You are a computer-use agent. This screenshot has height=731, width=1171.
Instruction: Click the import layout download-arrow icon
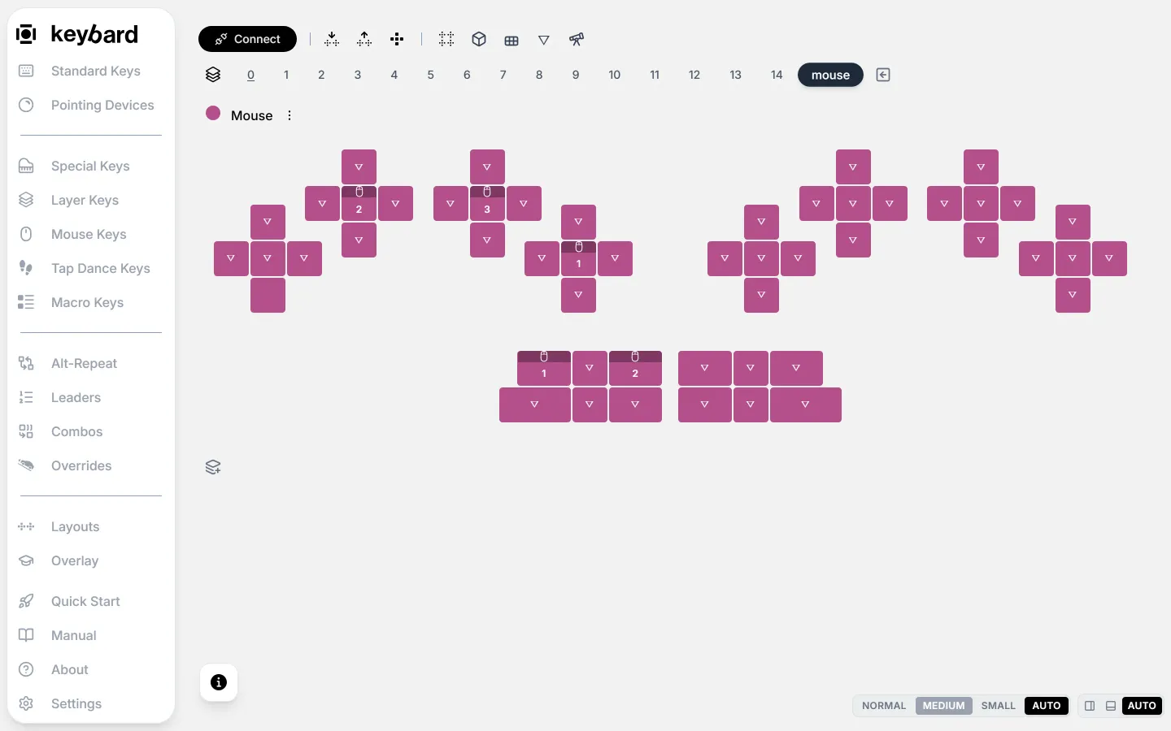[332, 39]
